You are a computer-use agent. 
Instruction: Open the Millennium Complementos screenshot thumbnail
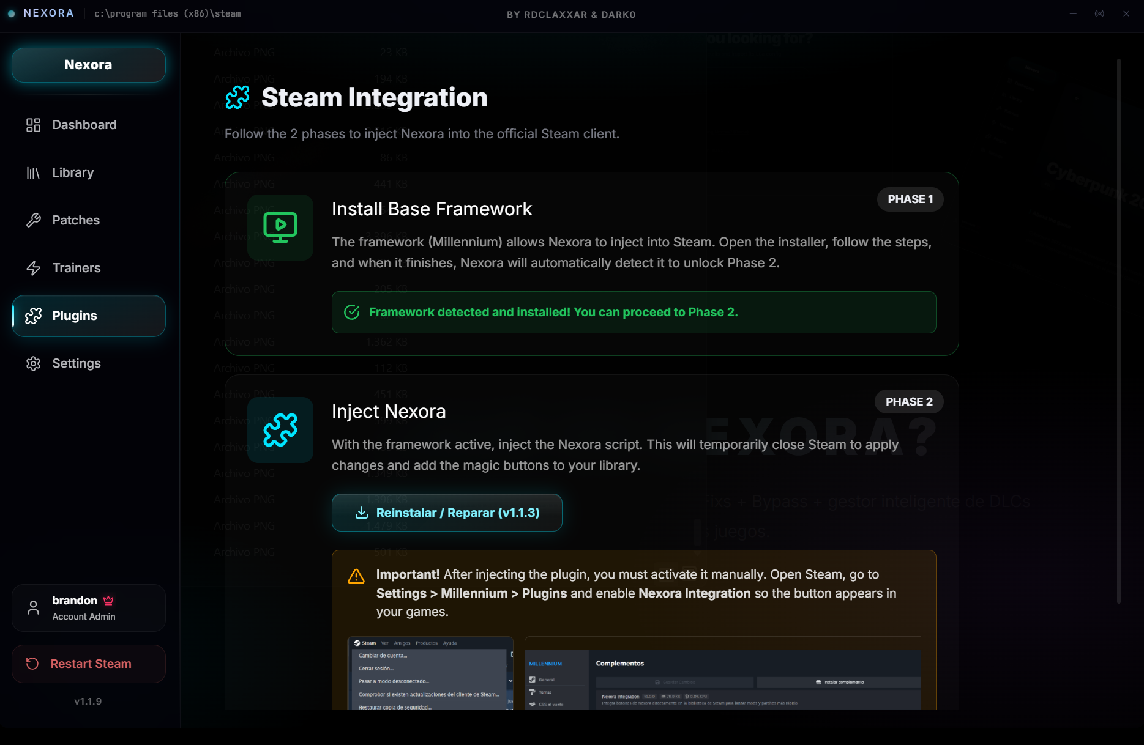pyautogui.click(x=723, y=673)
